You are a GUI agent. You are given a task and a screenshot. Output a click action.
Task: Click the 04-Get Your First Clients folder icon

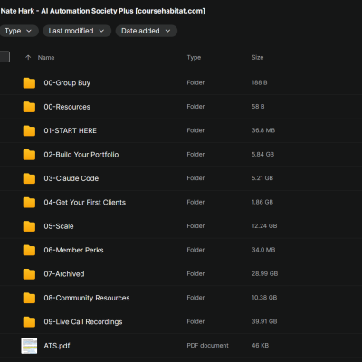point(29,203)
